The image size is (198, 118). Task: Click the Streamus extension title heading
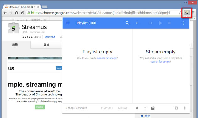pos(34,27)
